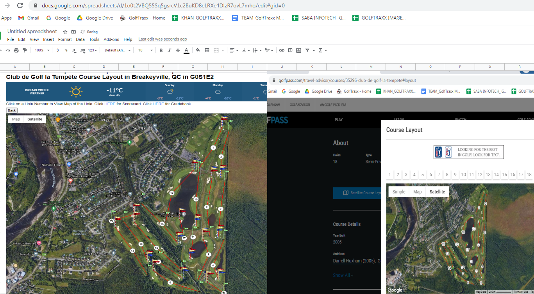Viewport: 534px width, 294px height.
Task: Open the Default (Arial) font dropdown
Action: click(x=118, y=50)
